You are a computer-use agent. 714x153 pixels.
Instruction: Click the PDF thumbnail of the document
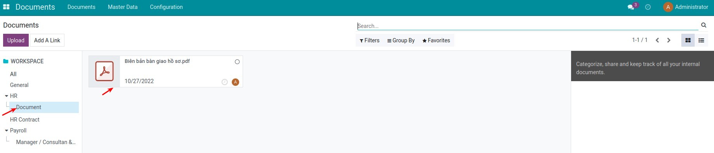click(x=104, y=71)
